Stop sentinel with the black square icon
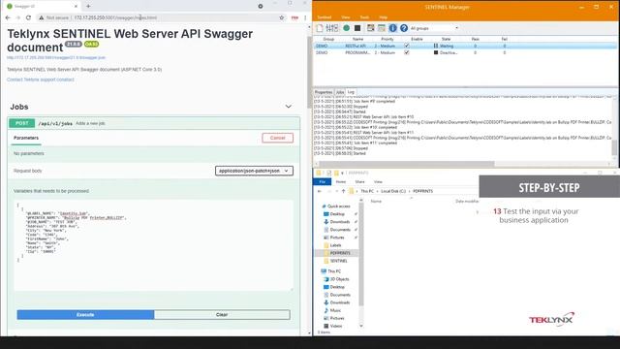This screenshot has height=349, width=620. pyautogui.click(x=357, y=28)
